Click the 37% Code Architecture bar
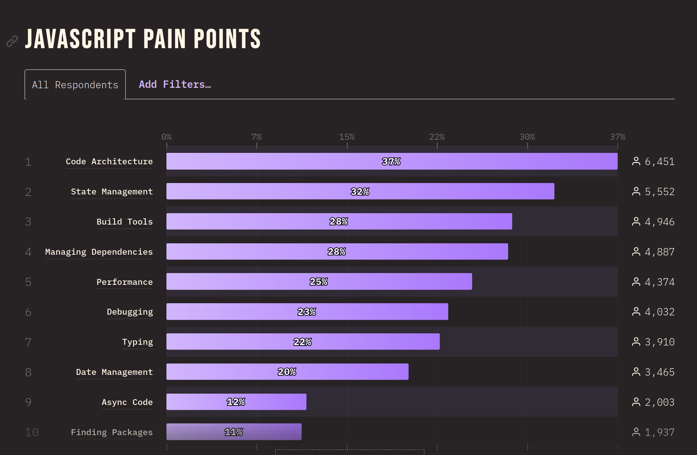The width and height of the screenshot is (697, 455). (392, 161)
